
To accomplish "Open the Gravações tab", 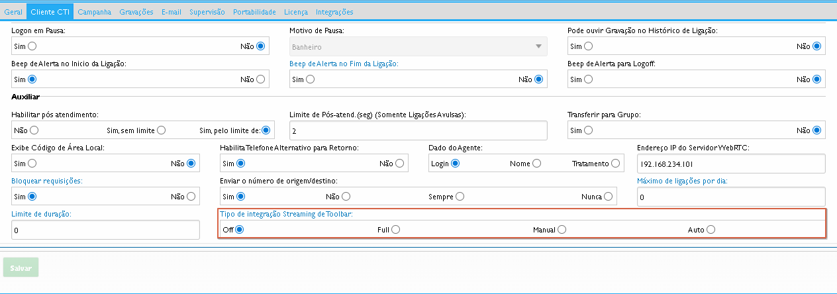I will (136, 12).
